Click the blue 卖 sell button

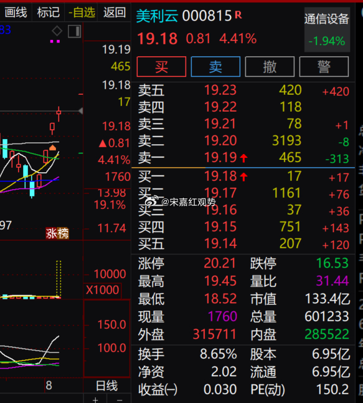pos(215,67)
